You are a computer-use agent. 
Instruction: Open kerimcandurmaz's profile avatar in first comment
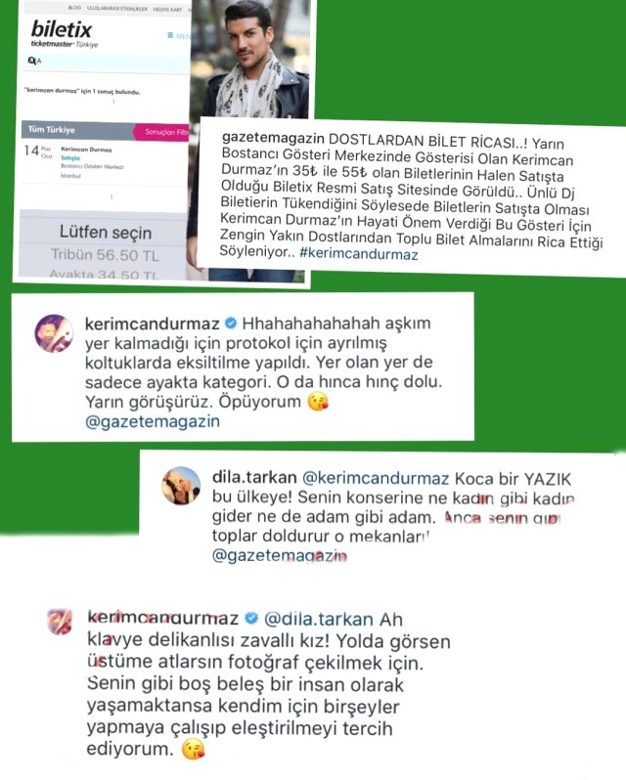click(54, 333)
